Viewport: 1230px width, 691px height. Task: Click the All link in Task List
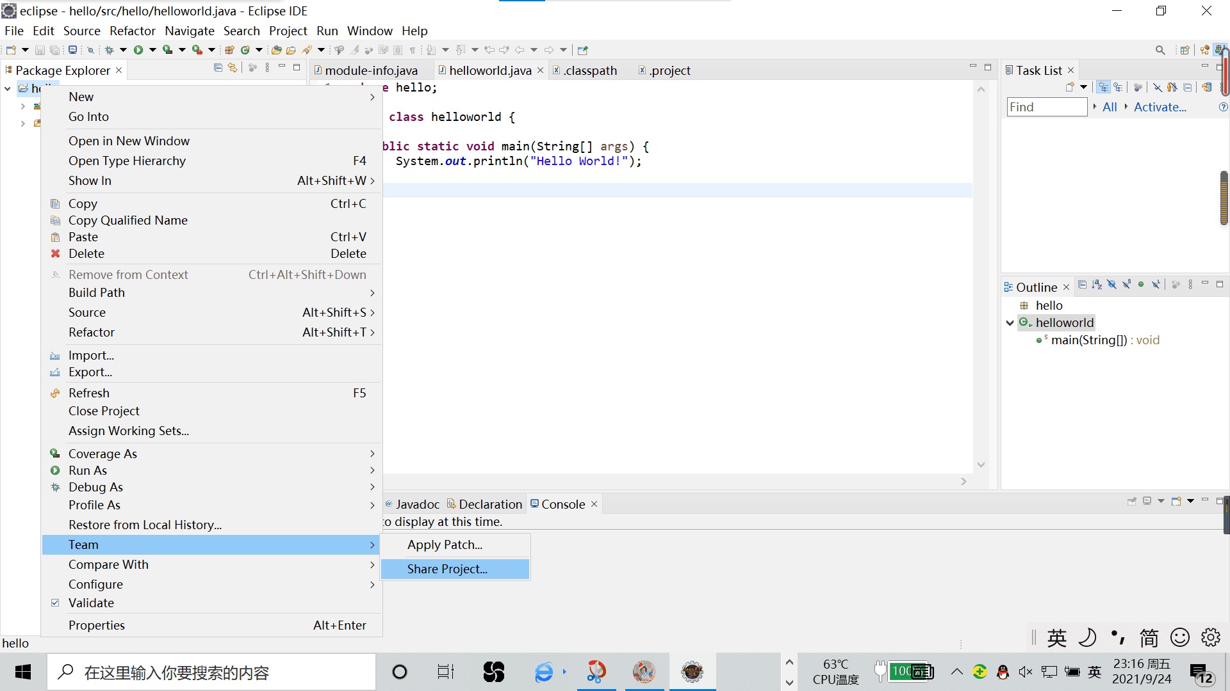pyautogui.click(x=1110, y=107)
